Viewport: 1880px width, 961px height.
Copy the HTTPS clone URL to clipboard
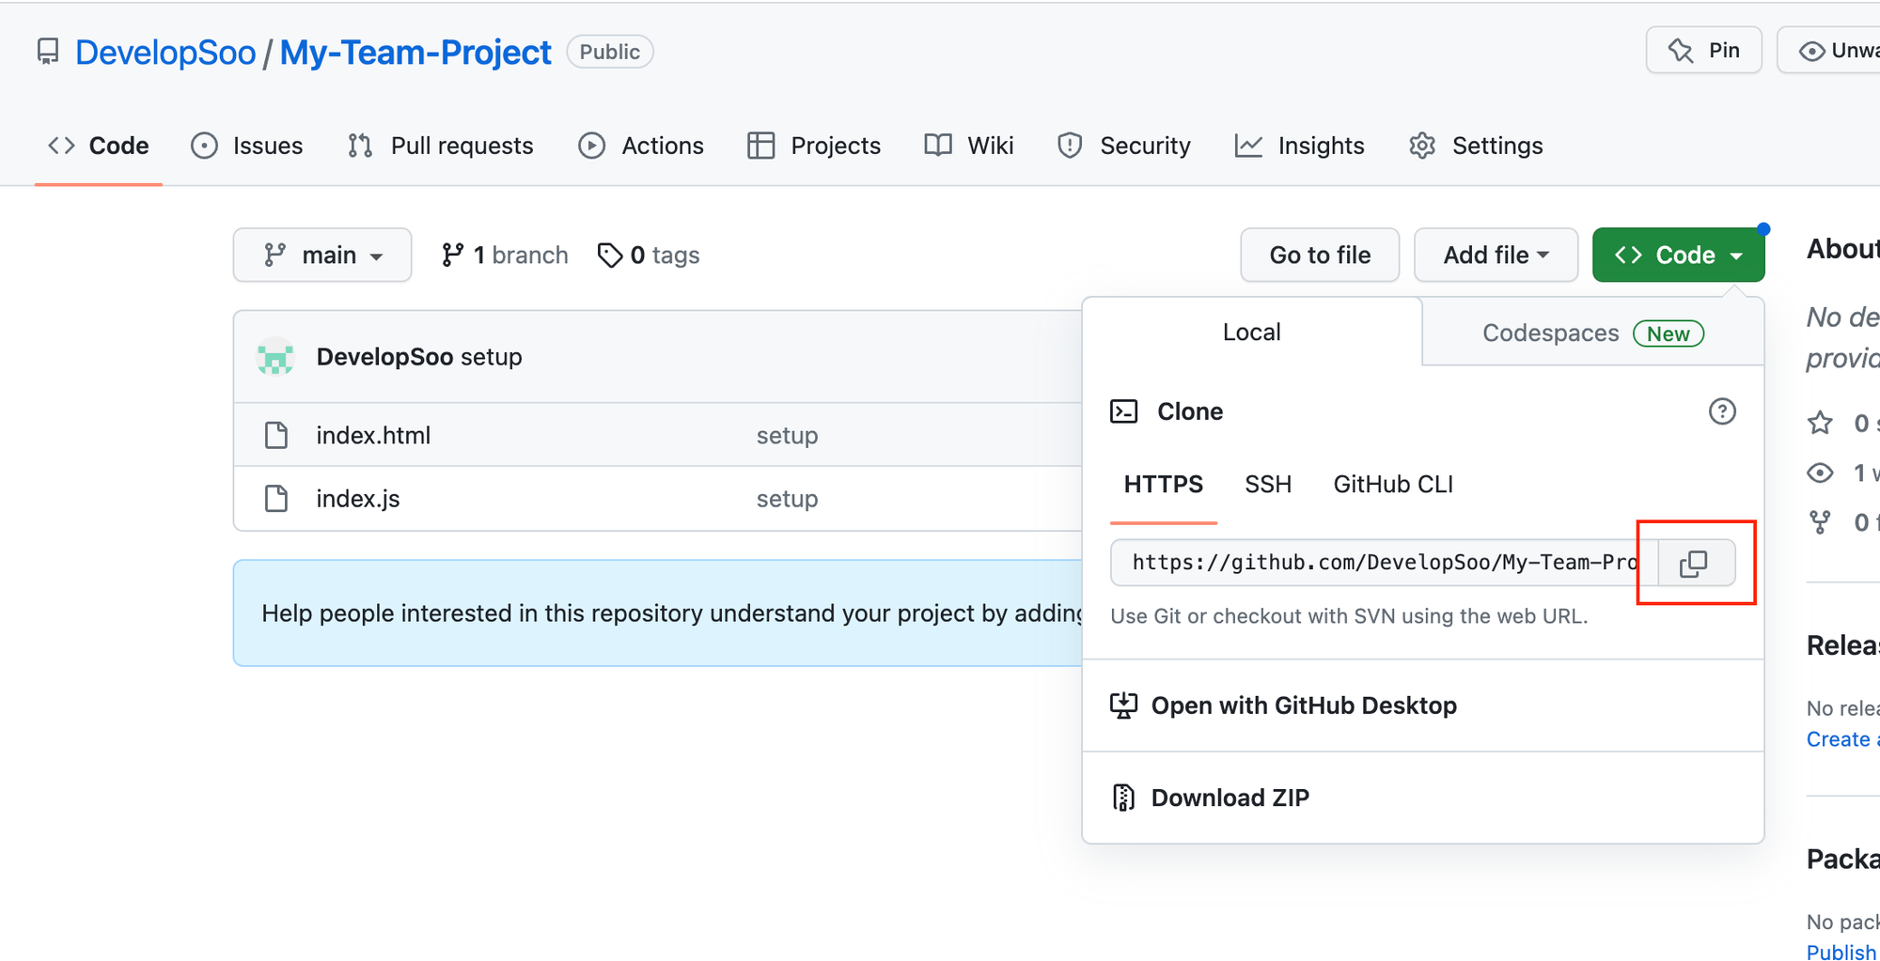pos(1693,564)
